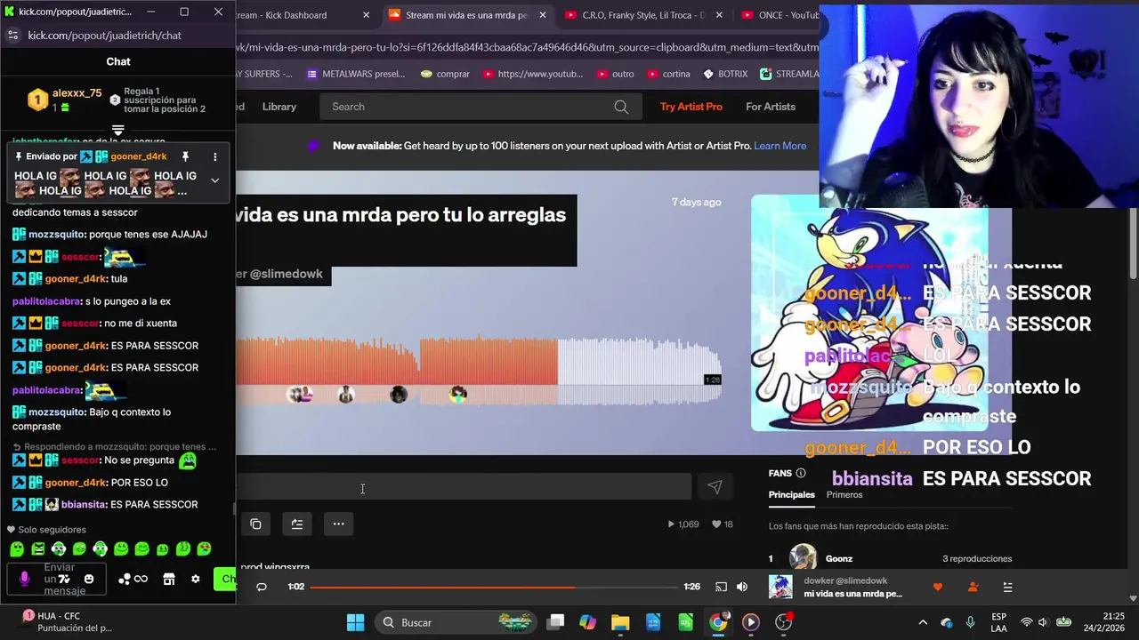Select the heart-eyes green emote
Viewport: 1139px width, 640px height.
point(204,549)
